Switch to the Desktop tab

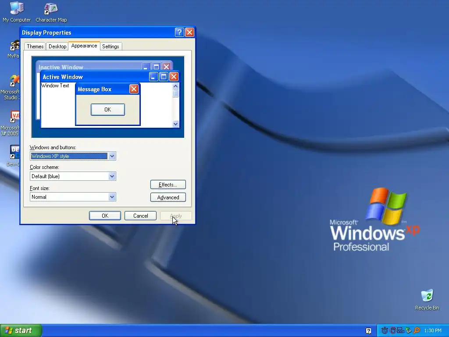pyautogui.click(x=57, y=47)
